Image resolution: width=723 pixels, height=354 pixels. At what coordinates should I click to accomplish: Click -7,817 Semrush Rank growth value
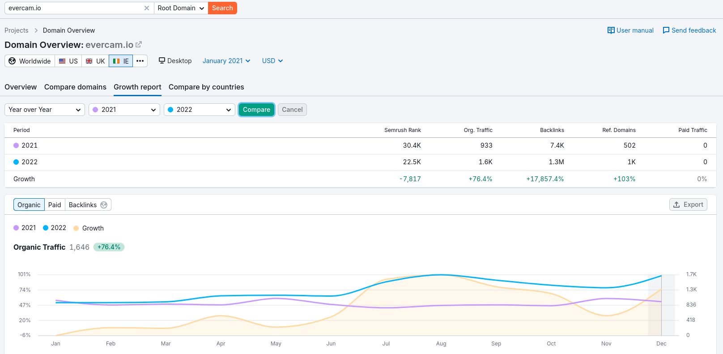click(x=410, y=179)
